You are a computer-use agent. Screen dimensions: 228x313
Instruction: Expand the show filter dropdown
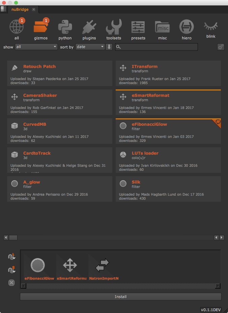[36, 47]
